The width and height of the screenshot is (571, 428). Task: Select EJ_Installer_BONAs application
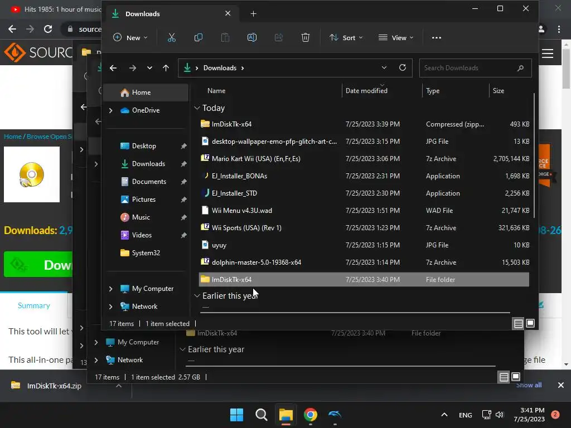point(364,176)
